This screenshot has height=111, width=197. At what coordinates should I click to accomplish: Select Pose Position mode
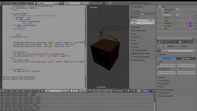click(167, 59)
